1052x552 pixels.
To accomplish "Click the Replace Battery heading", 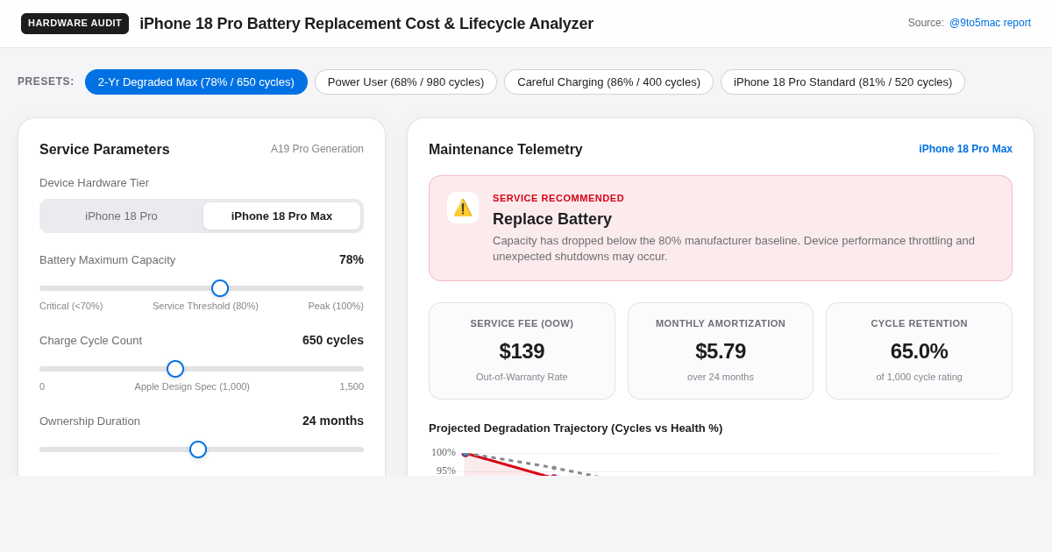I will [x=552, y=219].
